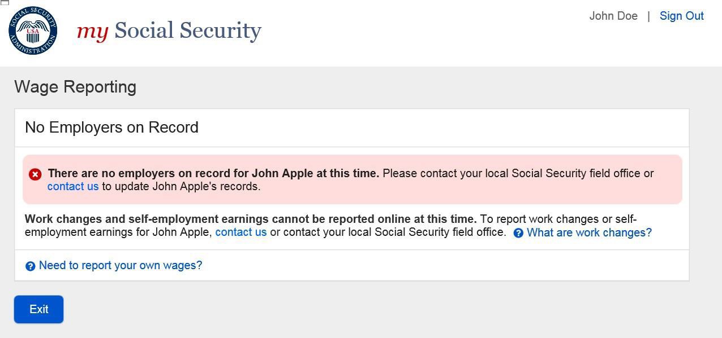Click the tiny square at top-left corner
Screen dimensions: 722x338
click(x=5, y=2)
